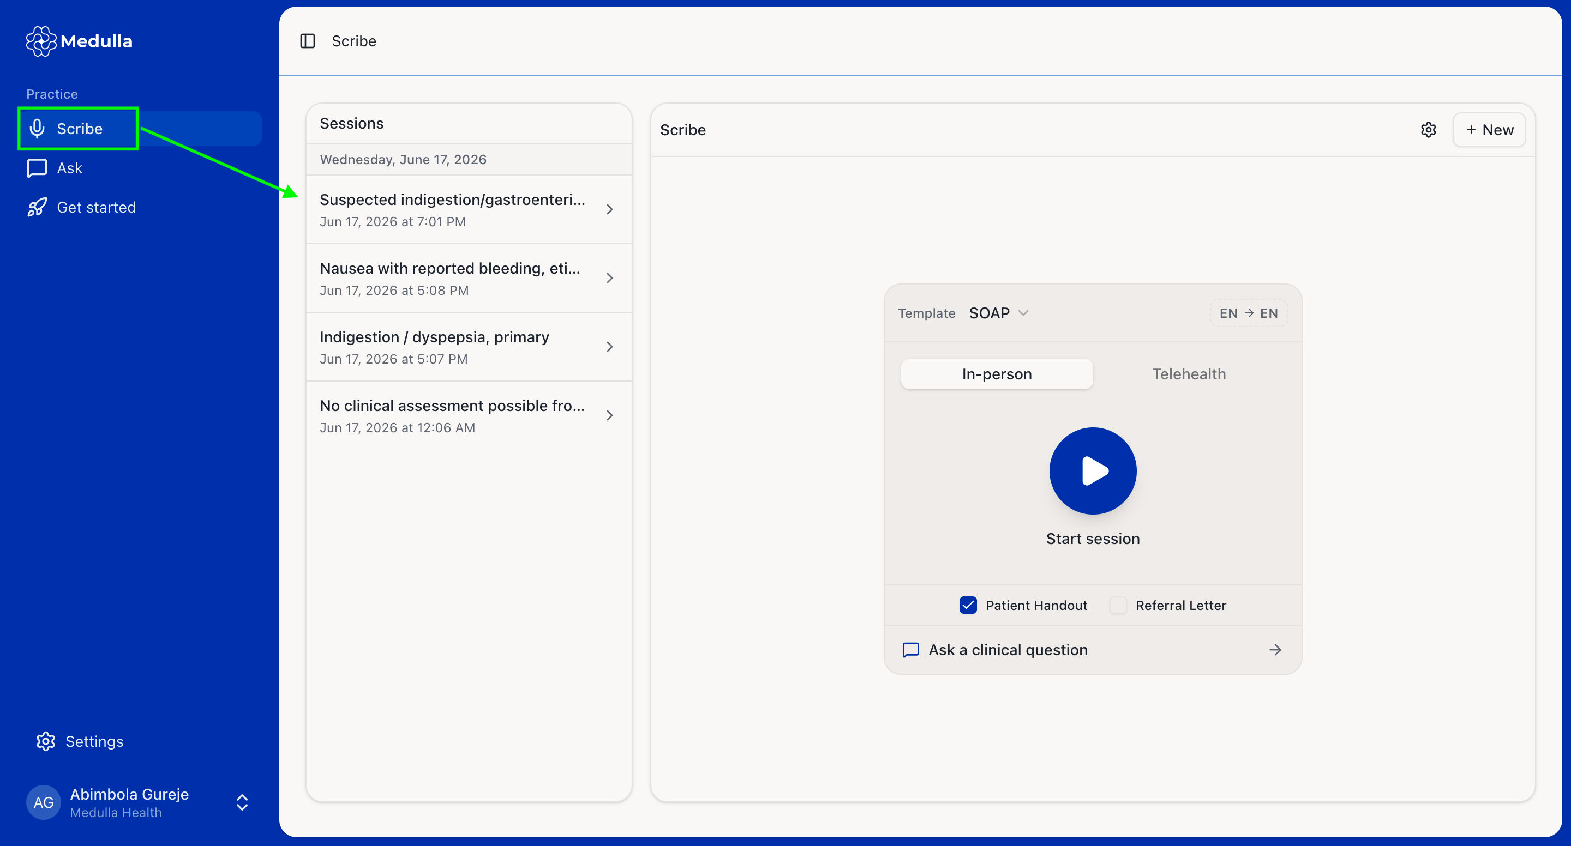The width and height of the screenshot is (1571, 846).
Task: Click the Ask chat bubble icon
Action: coord(37,168)
